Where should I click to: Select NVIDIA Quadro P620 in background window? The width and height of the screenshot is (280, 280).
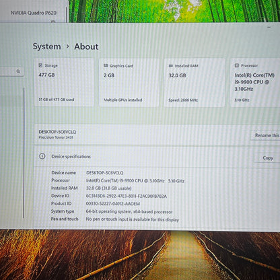(x=34, y=13)
